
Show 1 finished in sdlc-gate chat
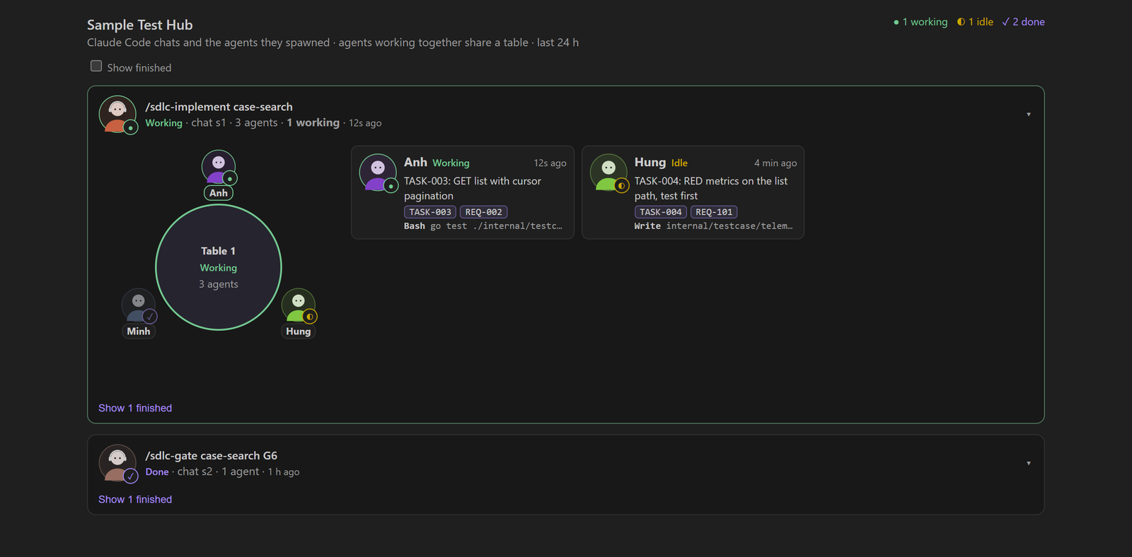coord(135,499)
